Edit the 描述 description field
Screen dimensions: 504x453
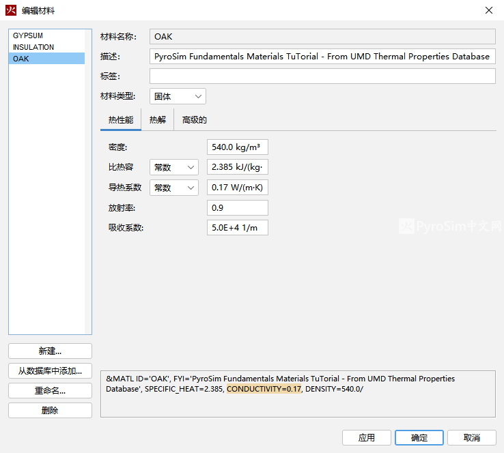pyautogui.click(x=322, y=57)
